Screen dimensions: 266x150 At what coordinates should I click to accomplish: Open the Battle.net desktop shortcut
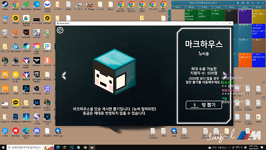[x=26, y=90]
